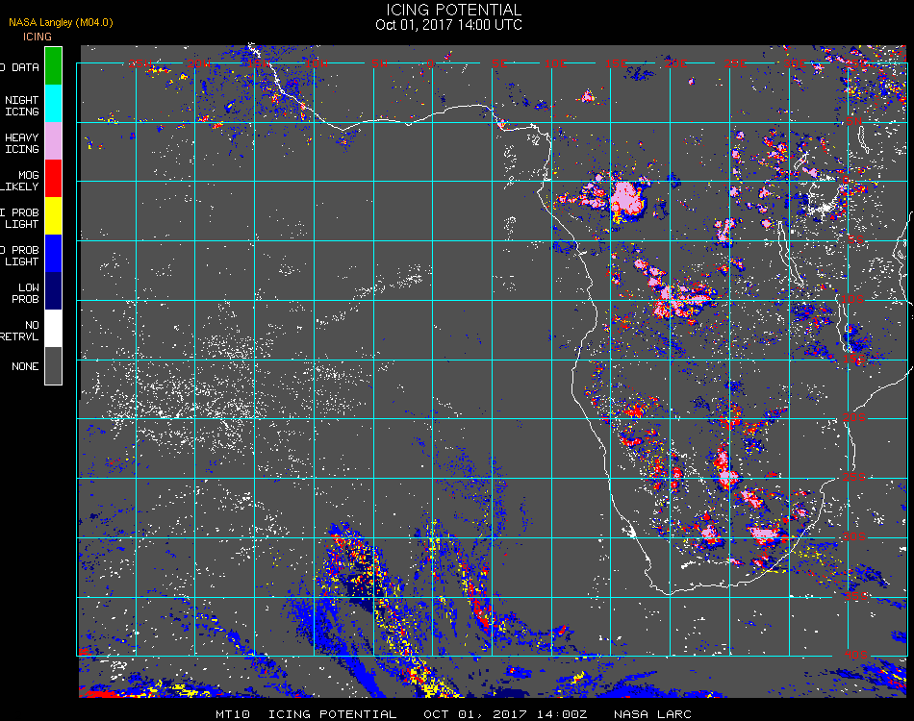Click the gray None legend swatch

pos(53,365)
